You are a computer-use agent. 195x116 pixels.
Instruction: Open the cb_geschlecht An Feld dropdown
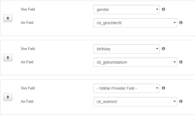pos(135,23)
